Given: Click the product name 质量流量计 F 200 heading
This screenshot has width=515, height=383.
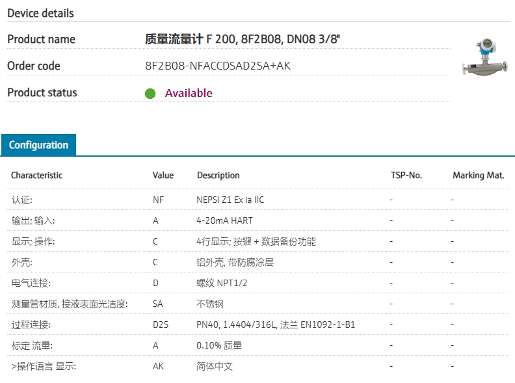Looking at the screenshot, I should (x=243, y=39).
